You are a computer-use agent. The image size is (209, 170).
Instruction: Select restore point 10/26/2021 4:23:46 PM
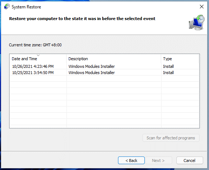click(x=104, y=66)
